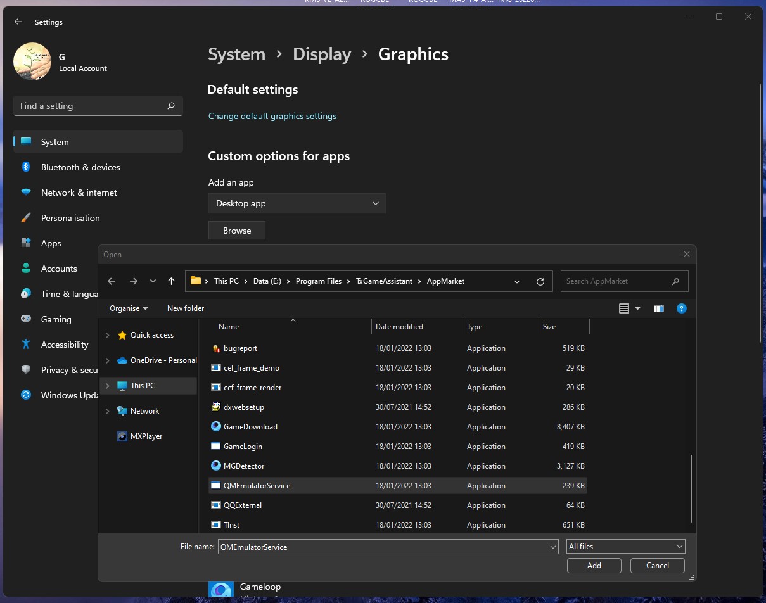Screen dimensions: 766x603
Task: Click the Quick access star icon
Action: tap(122, 335)
